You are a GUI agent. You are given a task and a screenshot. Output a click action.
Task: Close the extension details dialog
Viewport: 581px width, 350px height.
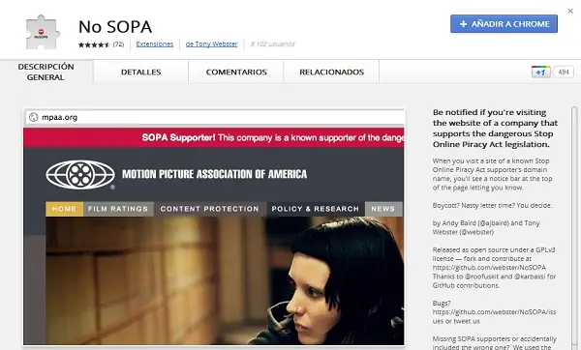pyautogui.click(x=570, y=11)
